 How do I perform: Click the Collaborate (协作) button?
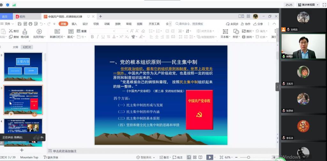pos(245,24)
